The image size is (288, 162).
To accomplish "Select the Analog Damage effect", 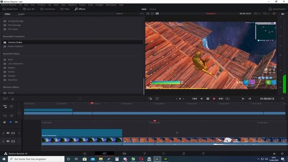I will click(15, 21).
